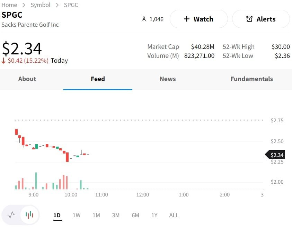Open the Fundamentals tab

tap(251, 79)
